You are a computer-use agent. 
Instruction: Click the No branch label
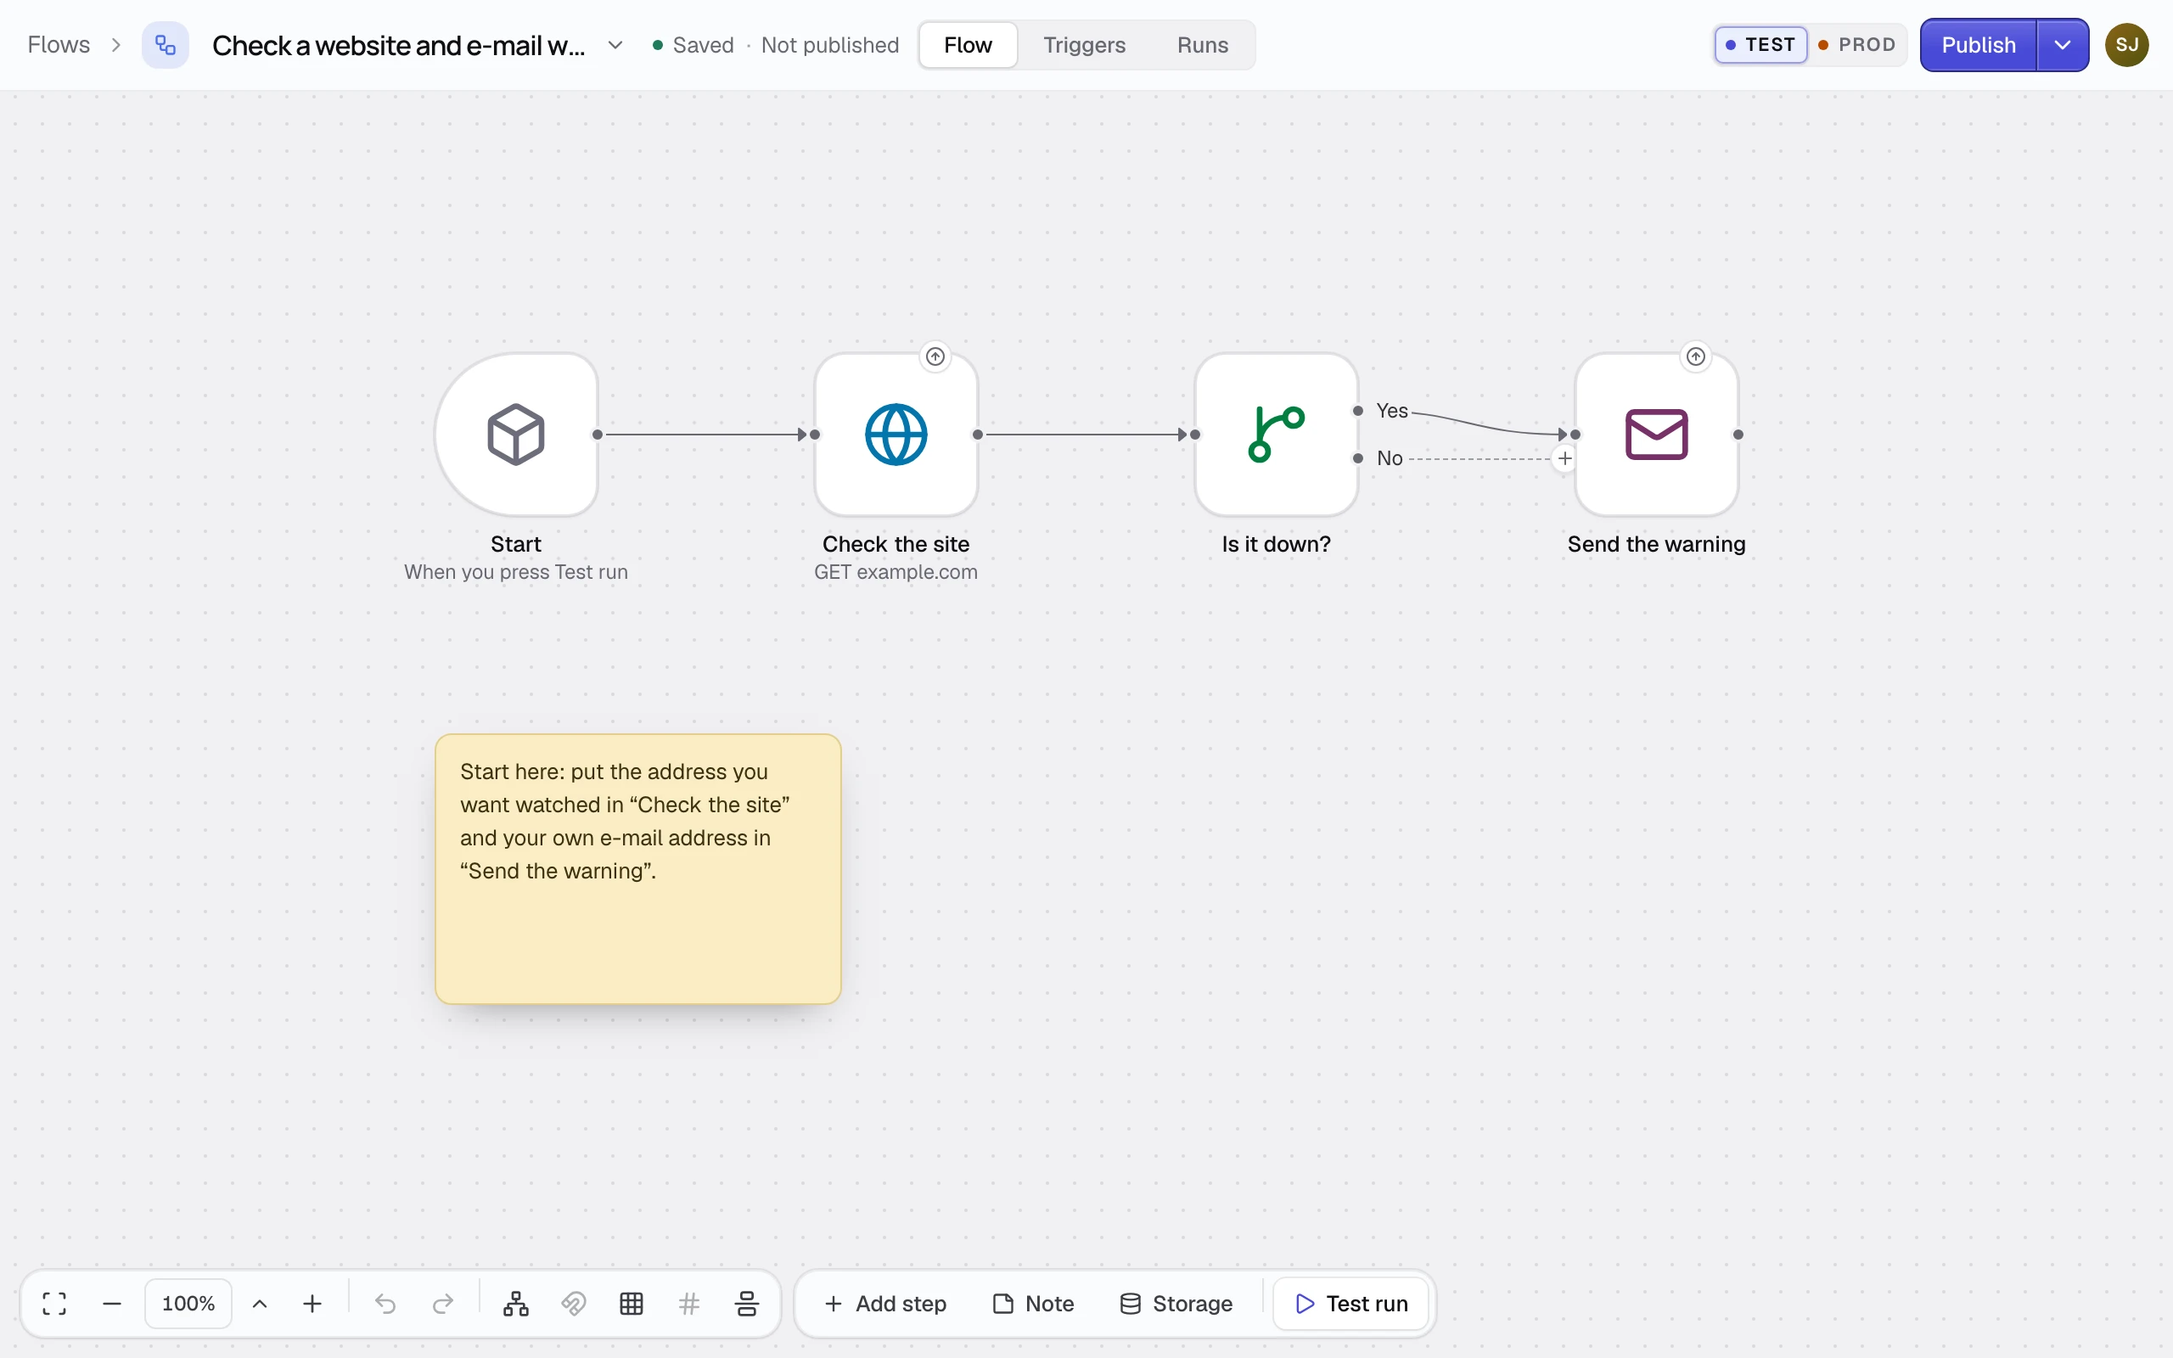1390,458
